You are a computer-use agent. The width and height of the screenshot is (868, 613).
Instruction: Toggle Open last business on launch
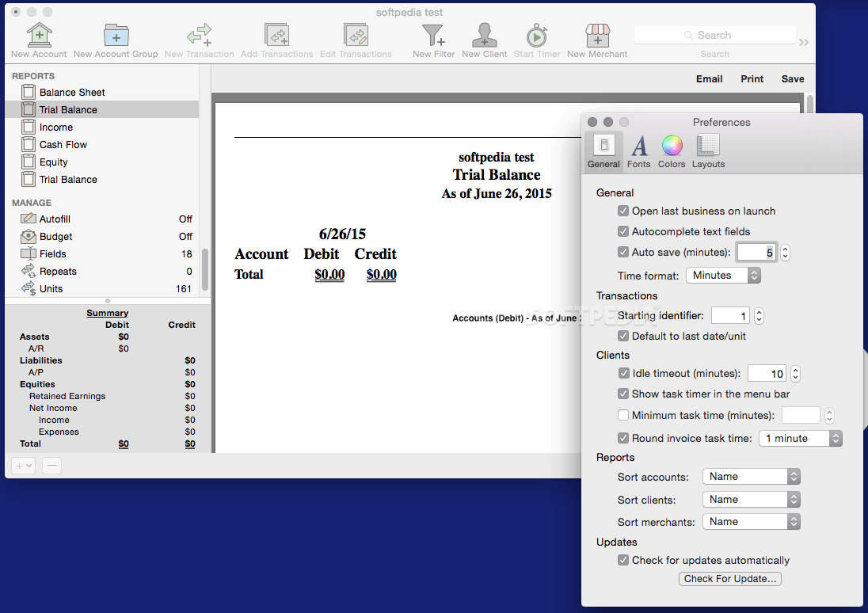pos(623,211)
